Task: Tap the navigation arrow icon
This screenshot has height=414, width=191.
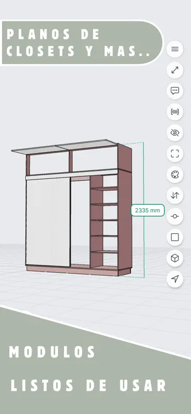Action: point(174,279)
